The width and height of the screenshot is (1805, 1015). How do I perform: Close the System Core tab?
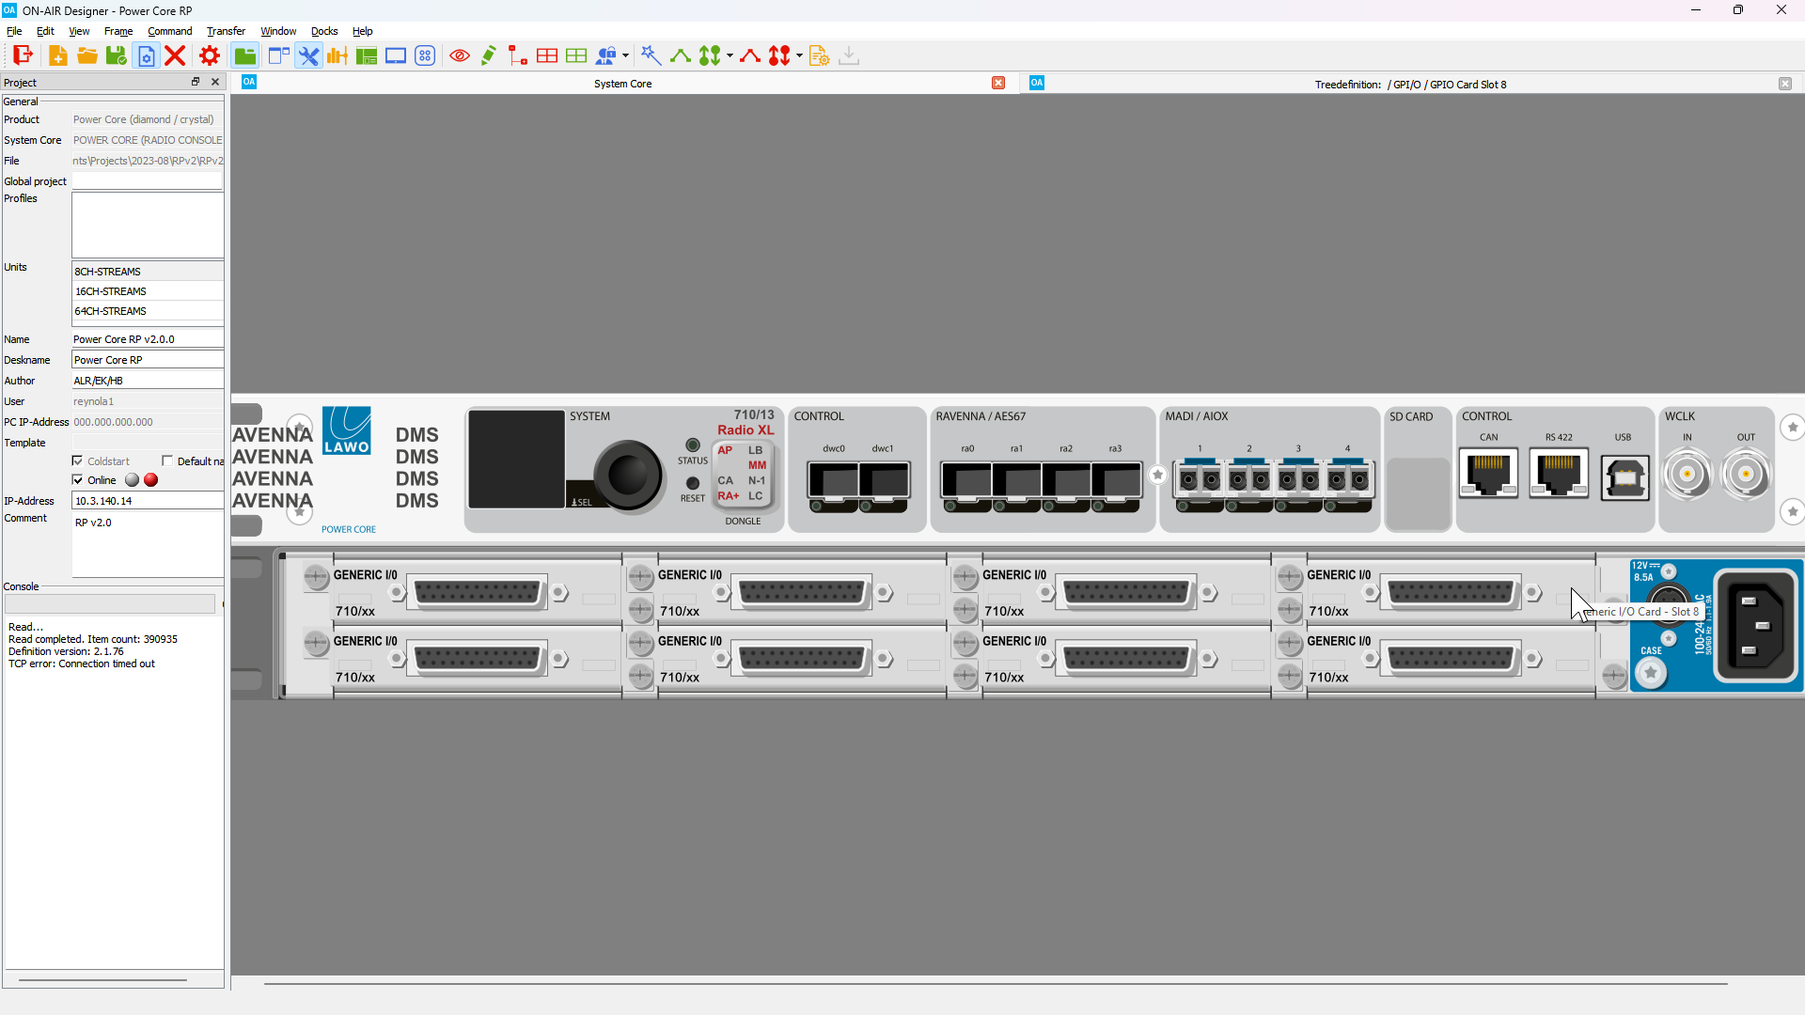(998, 84)
